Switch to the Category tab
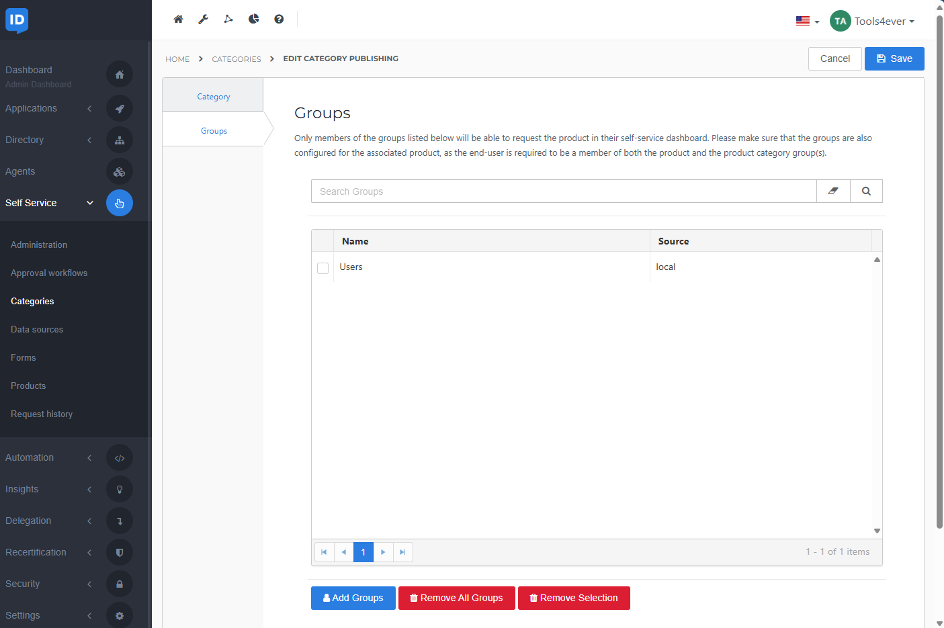The width and height of the screenshot is (944, 628). point(213,97)
